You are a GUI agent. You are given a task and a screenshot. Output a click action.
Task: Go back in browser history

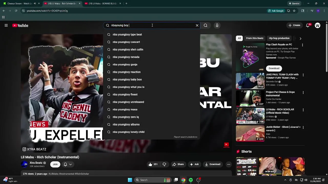tap(4, 11)
